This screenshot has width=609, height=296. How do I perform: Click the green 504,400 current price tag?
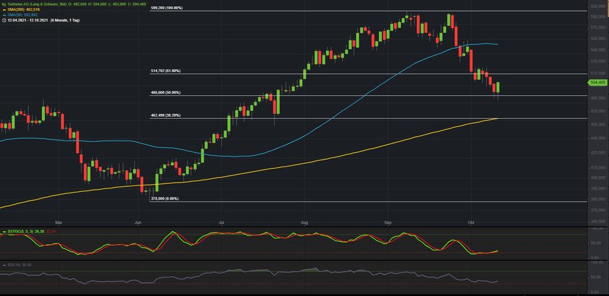click(597, 82)
